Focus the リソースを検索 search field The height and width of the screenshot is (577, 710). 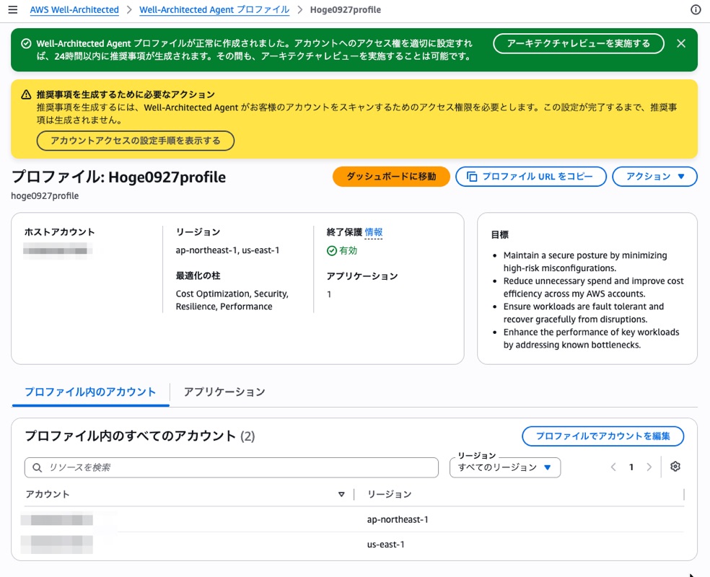point(232,467)
